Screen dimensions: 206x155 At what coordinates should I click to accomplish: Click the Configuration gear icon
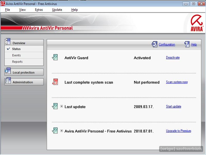click(154, 44)
